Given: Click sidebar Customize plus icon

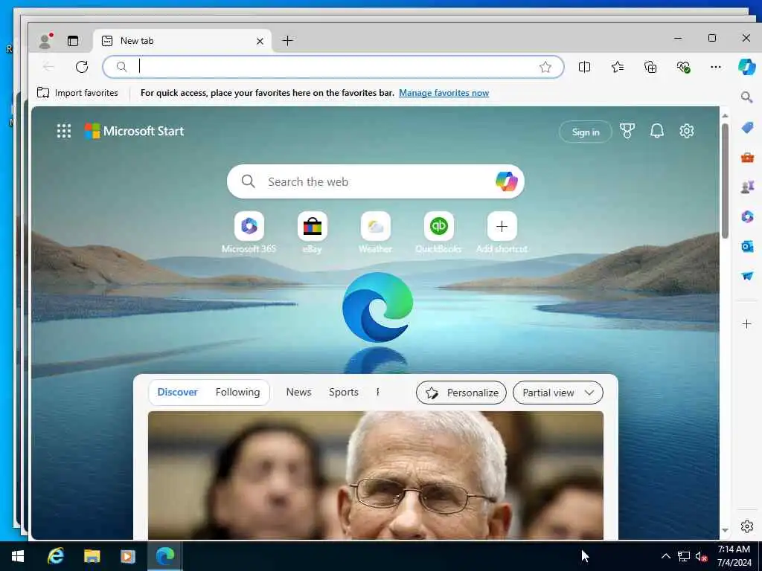Looking at the screenshot, I should tap(747, 324).
